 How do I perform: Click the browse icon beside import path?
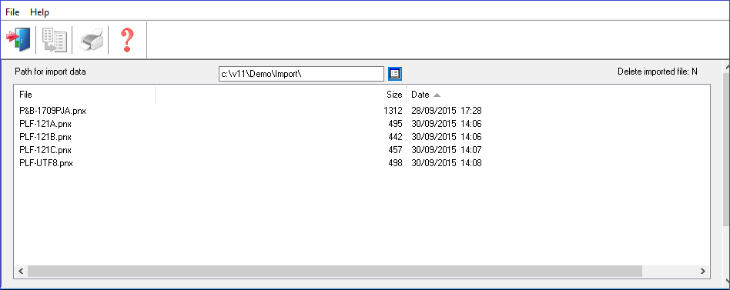394,73
